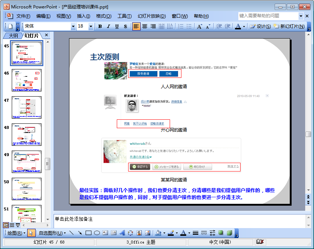Increase the font size
The height and width of the screenshot is (249, 314).
[x=200, y=26]
